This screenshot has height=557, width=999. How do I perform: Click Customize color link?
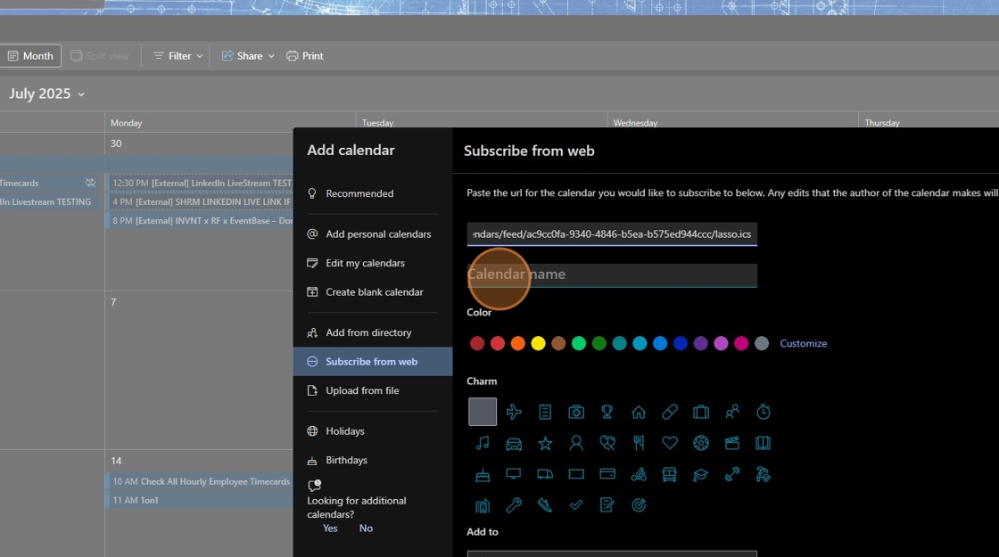pos(803,343)
